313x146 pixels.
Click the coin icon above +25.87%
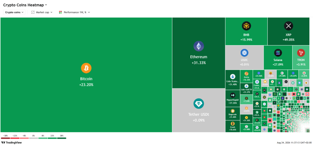pyautogui.click(x=293, y=73)
